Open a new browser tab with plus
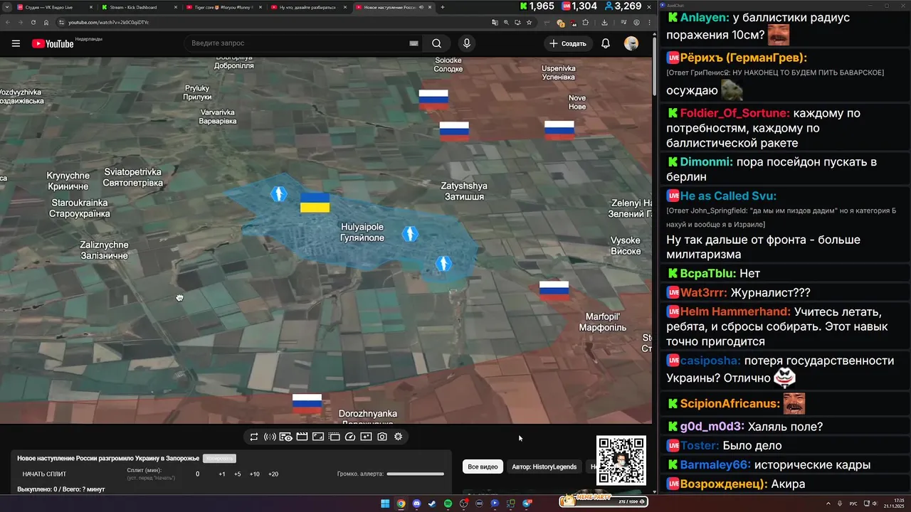This screenshot has width=911, height=512. 443,7
